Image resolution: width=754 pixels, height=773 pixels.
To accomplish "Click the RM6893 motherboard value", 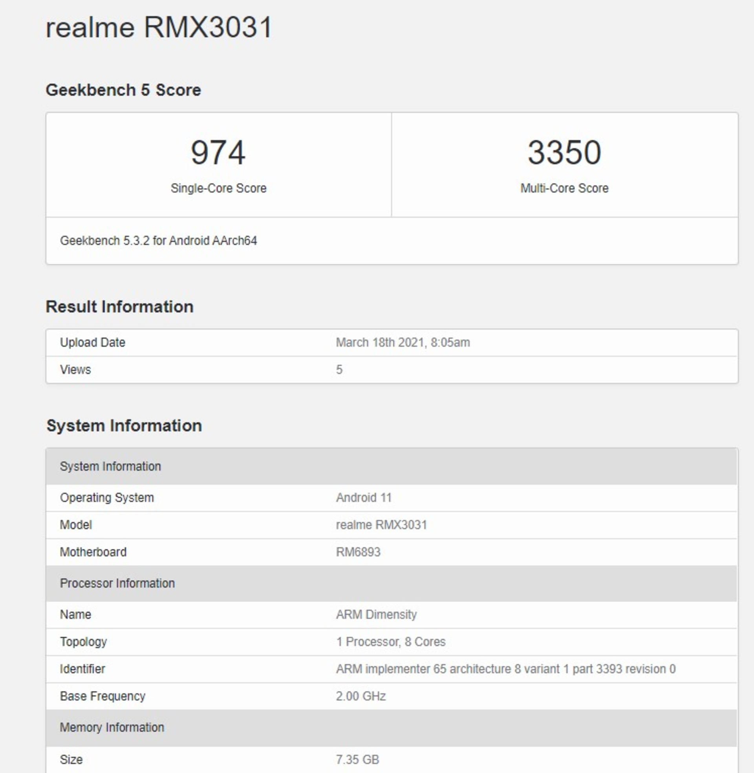I will point(359,552).
